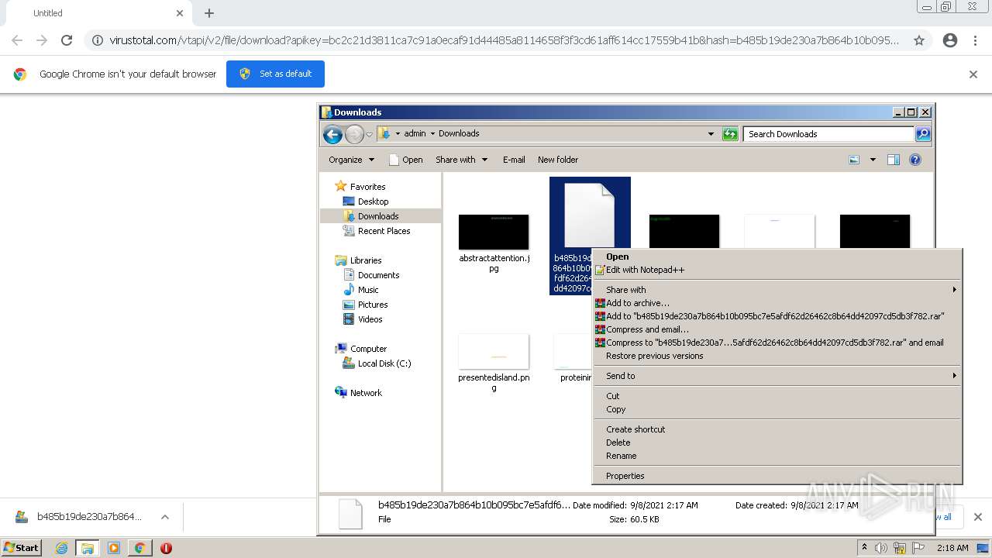Open the Organize dropdown menu

click(351, 160)
